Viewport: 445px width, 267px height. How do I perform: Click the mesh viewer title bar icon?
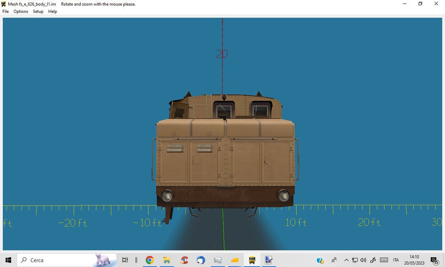4,4
